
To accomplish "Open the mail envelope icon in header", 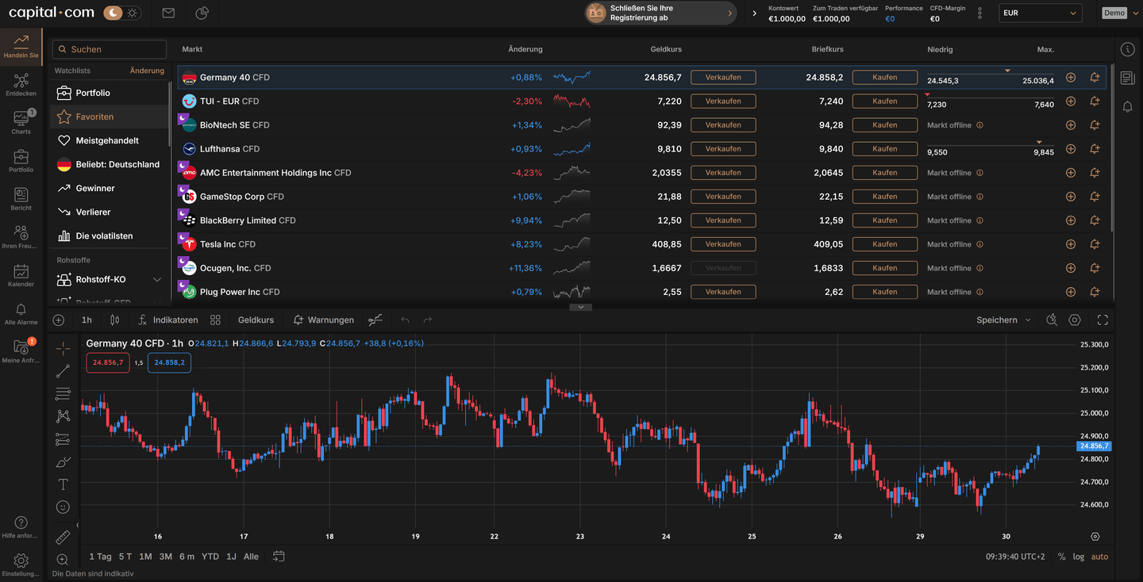I will (168, 13).
